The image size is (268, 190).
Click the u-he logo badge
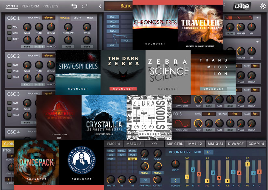coord(242,6)
